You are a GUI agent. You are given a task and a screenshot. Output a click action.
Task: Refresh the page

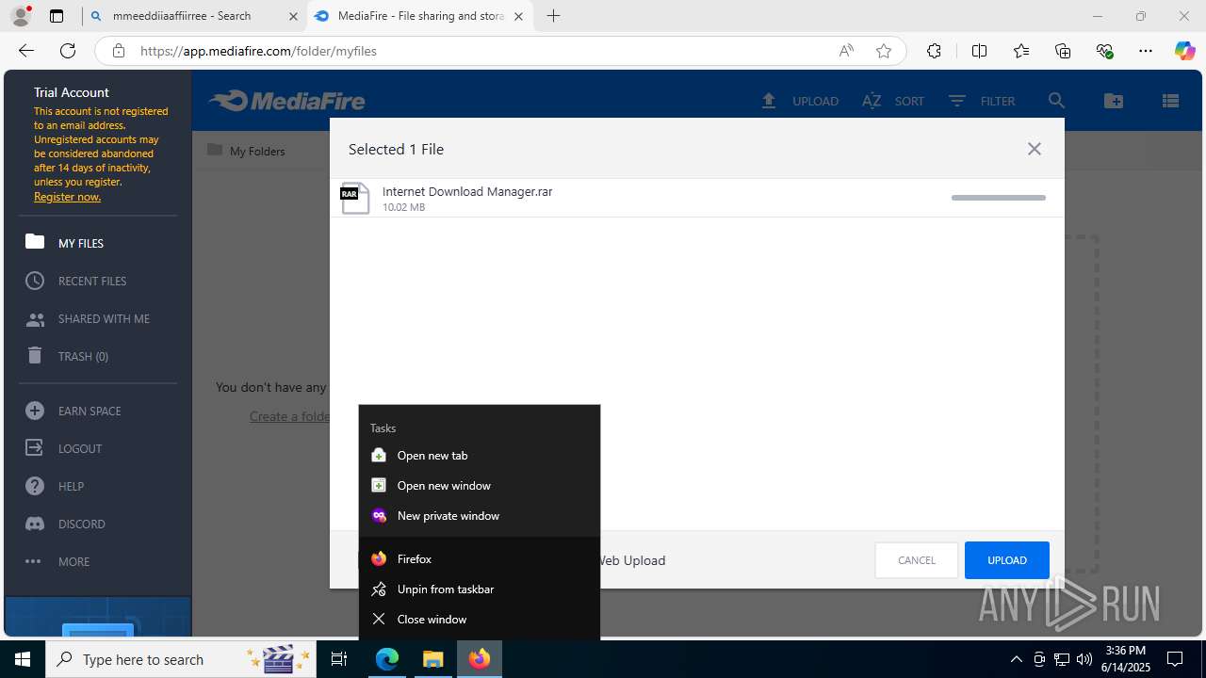(x=68, y=51)
